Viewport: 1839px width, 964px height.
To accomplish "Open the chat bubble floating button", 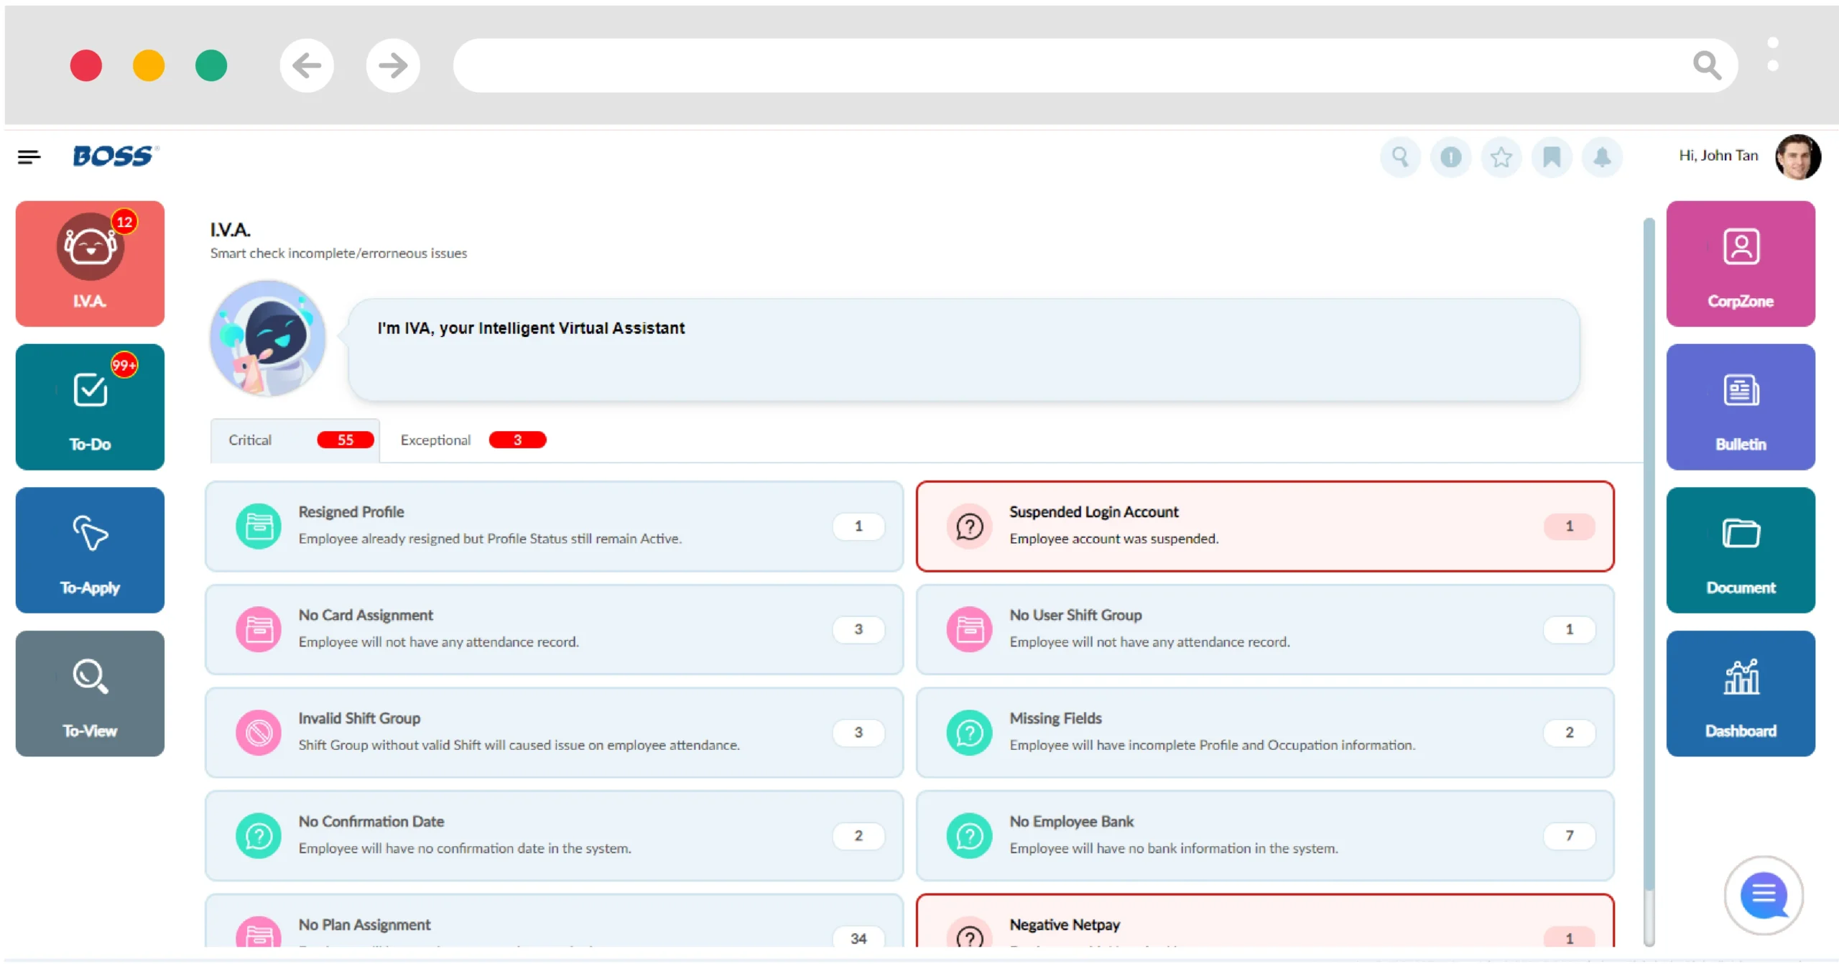I will coord(1764,895).
